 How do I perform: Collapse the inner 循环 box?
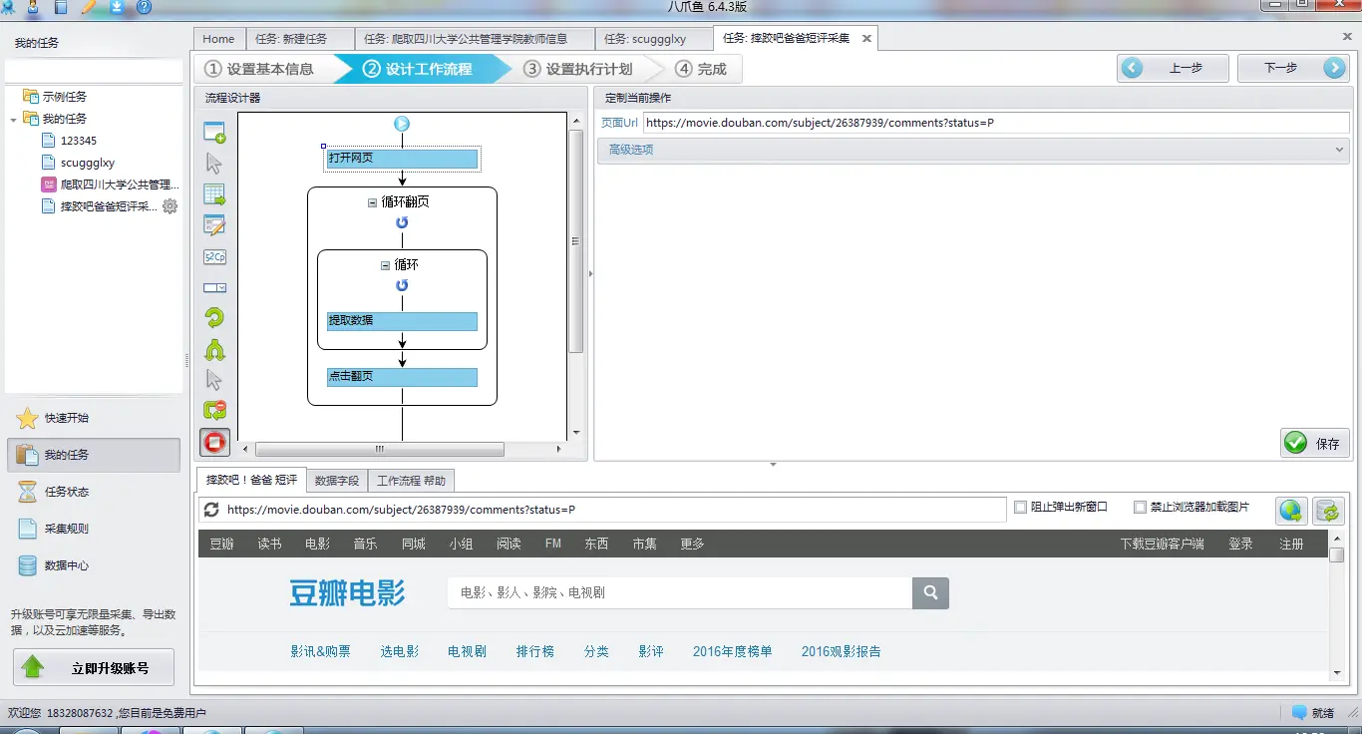point(386,265)
